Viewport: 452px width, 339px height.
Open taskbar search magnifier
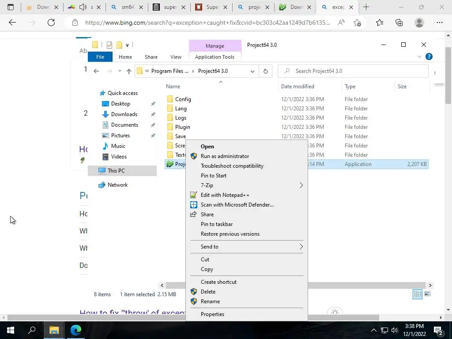point(32,330)
